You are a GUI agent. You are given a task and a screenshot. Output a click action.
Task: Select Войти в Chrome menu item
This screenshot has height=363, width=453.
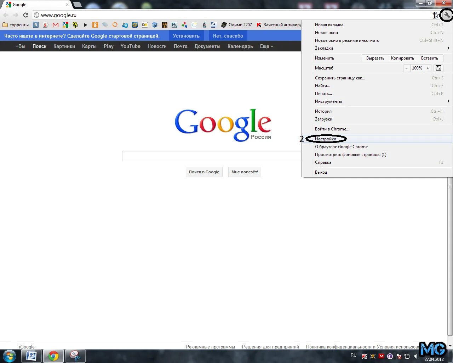pyautogui.click(x=377, y=129)
